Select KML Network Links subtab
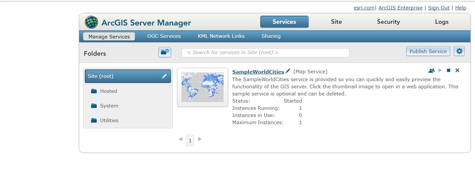Image resolution: width=475 pixels, height=173 pixels. pyautogui.click(x=221, y=36)
